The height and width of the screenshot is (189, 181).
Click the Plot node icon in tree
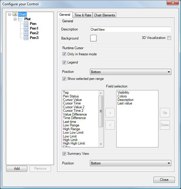click(21, 19)
